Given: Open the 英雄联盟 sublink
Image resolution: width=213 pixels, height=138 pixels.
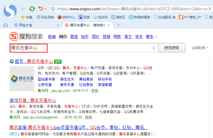Looking at the screenshot, I should [x=105, y=85].
